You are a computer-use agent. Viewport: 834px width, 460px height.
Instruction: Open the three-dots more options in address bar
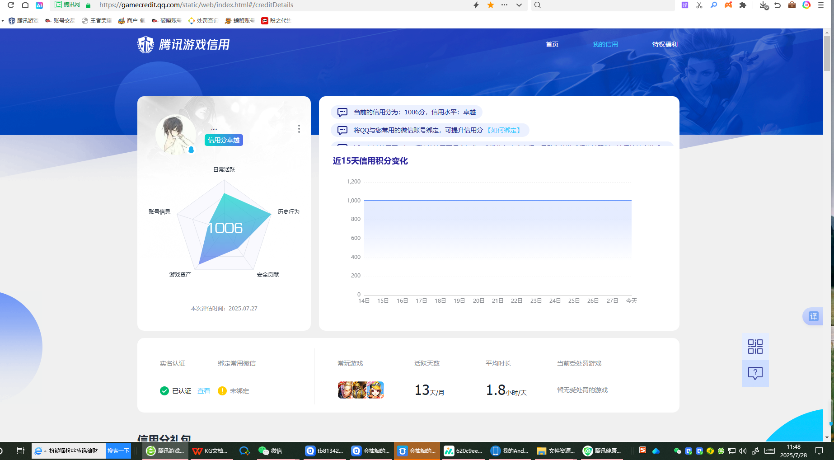505,5
